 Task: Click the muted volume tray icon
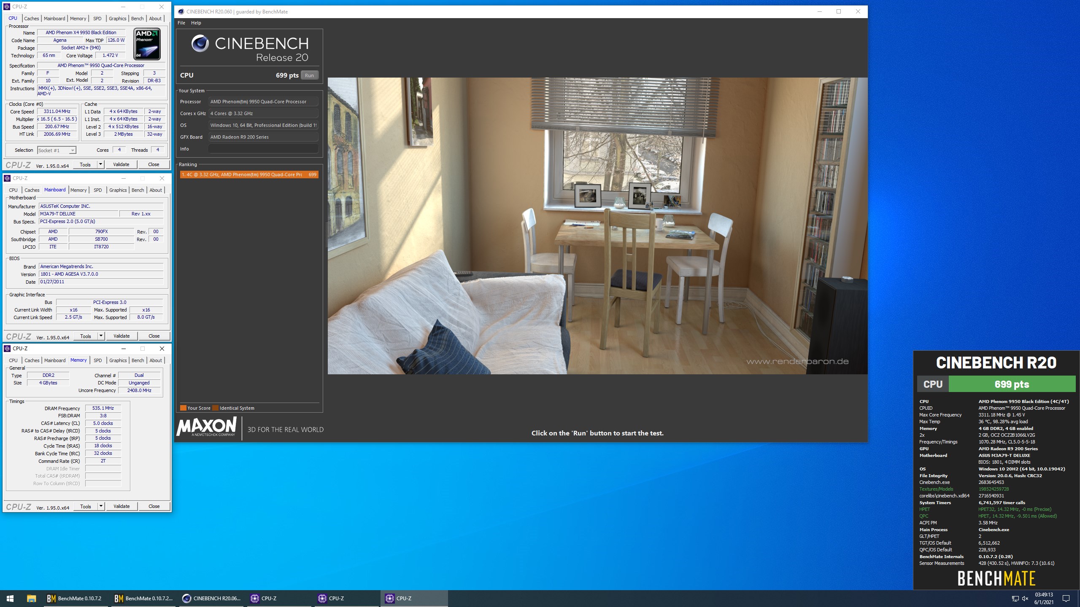(x=1026, y=599)
